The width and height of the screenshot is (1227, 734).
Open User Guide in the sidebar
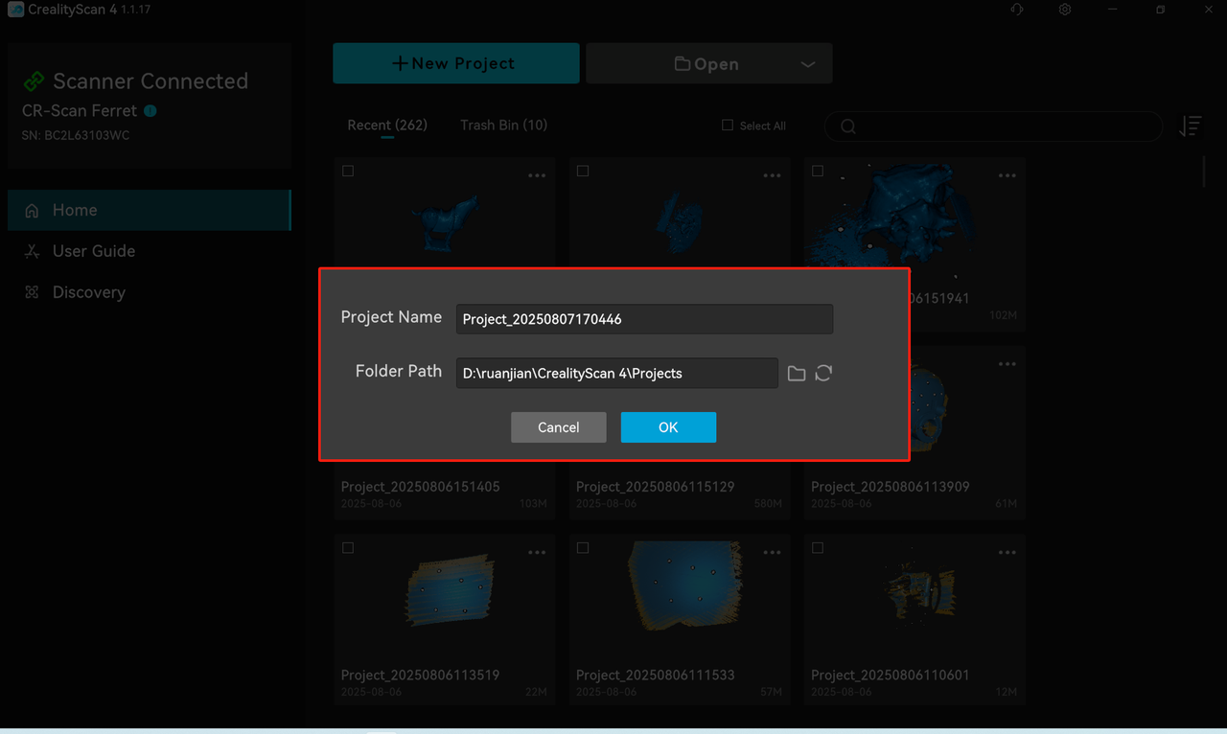93,251
